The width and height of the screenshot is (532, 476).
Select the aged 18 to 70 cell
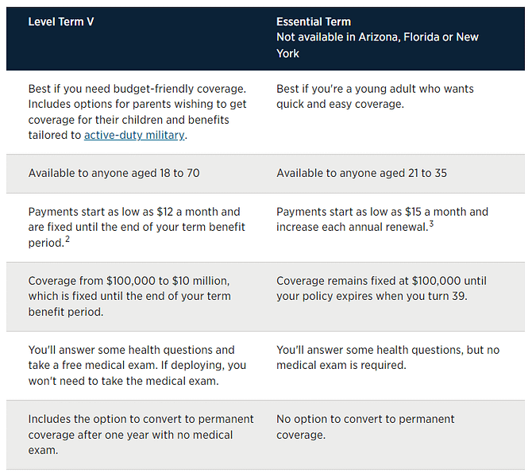[x=114, y=172]
